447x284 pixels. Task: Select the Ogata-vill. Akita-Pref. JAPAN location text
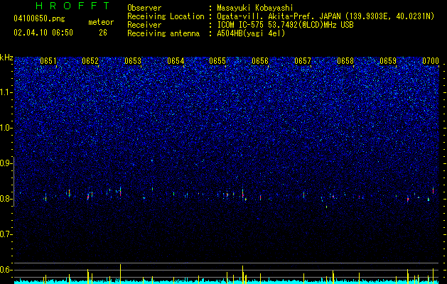[325, 16]
